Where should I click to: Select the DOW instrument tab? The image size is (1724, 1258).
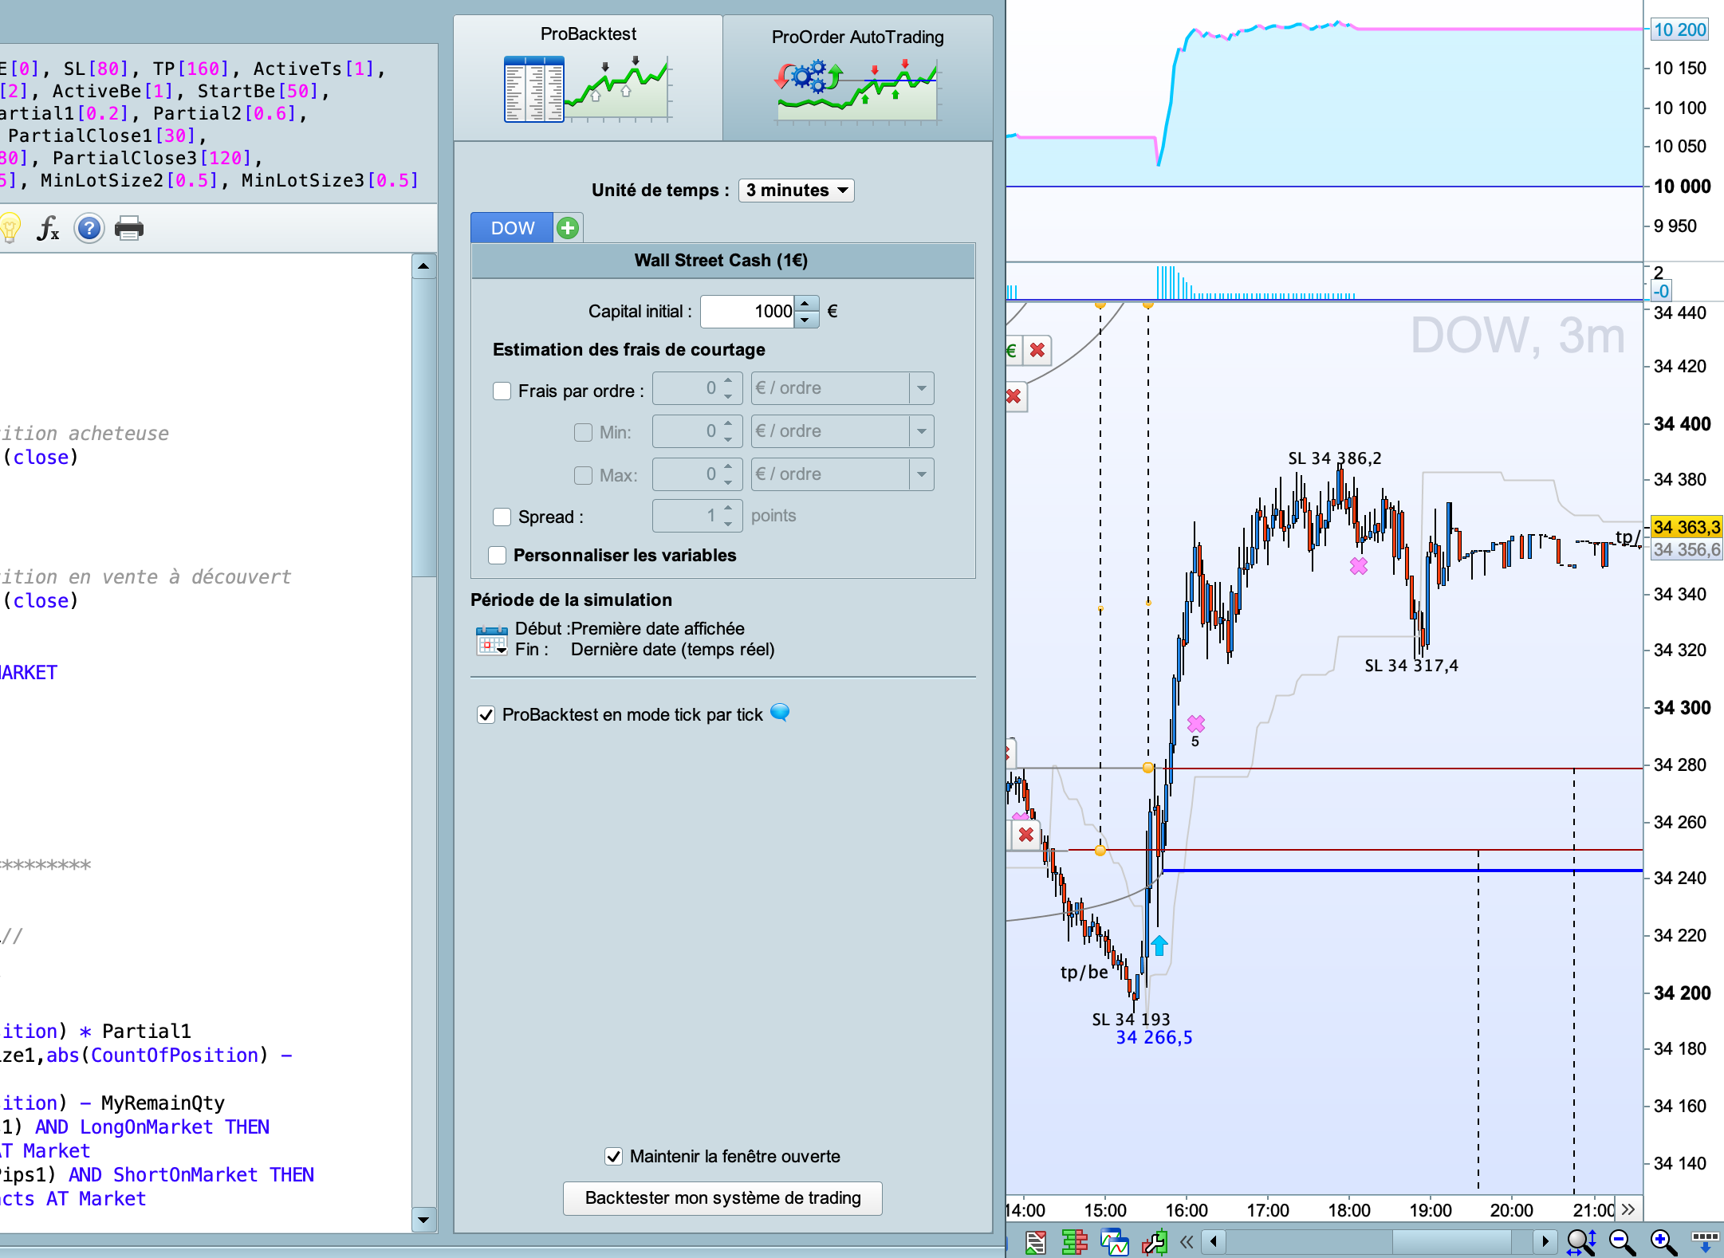[513, 228]
